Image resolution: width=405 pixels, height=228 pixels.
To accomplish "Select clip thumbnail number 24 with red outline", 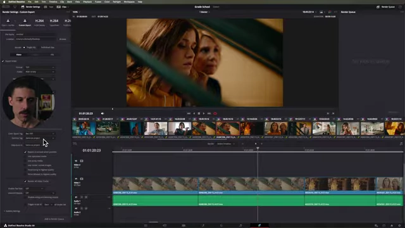I will pos(228,129).
